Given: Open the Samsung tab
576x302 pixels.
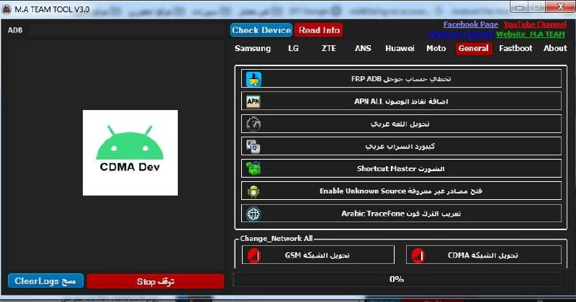Looking at the screenshot, I should tap(253, 48).
